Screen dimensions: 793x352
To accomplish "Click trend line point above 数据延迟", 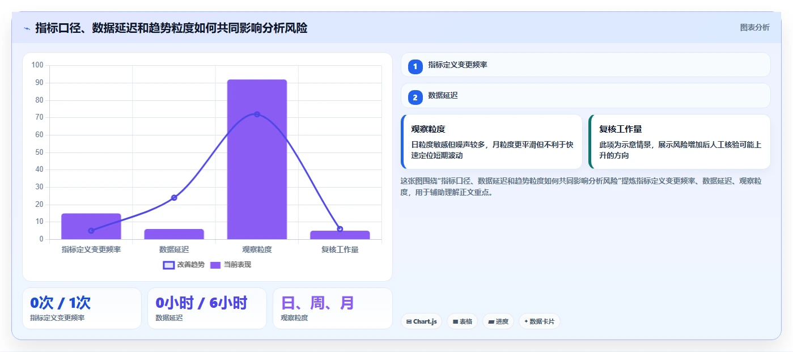I will tap(174, 198).
